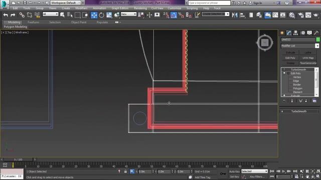The image size is (321, 180).
Task: Activate the Select and Move tool
Action: [94, 15]
